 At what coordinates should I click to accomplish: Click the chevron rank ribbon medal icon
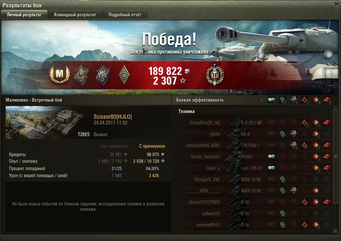pos(81,75)
